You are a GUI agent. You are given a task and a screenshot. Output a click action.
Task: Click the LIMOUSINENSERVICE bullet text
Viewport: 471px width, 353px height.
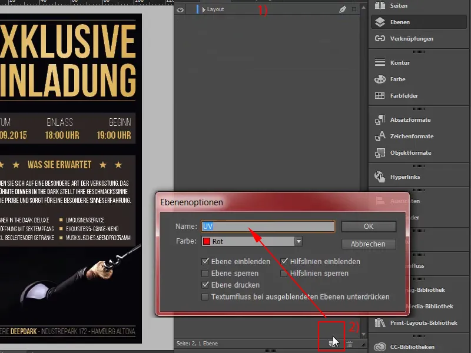click(x=85, y=220)
